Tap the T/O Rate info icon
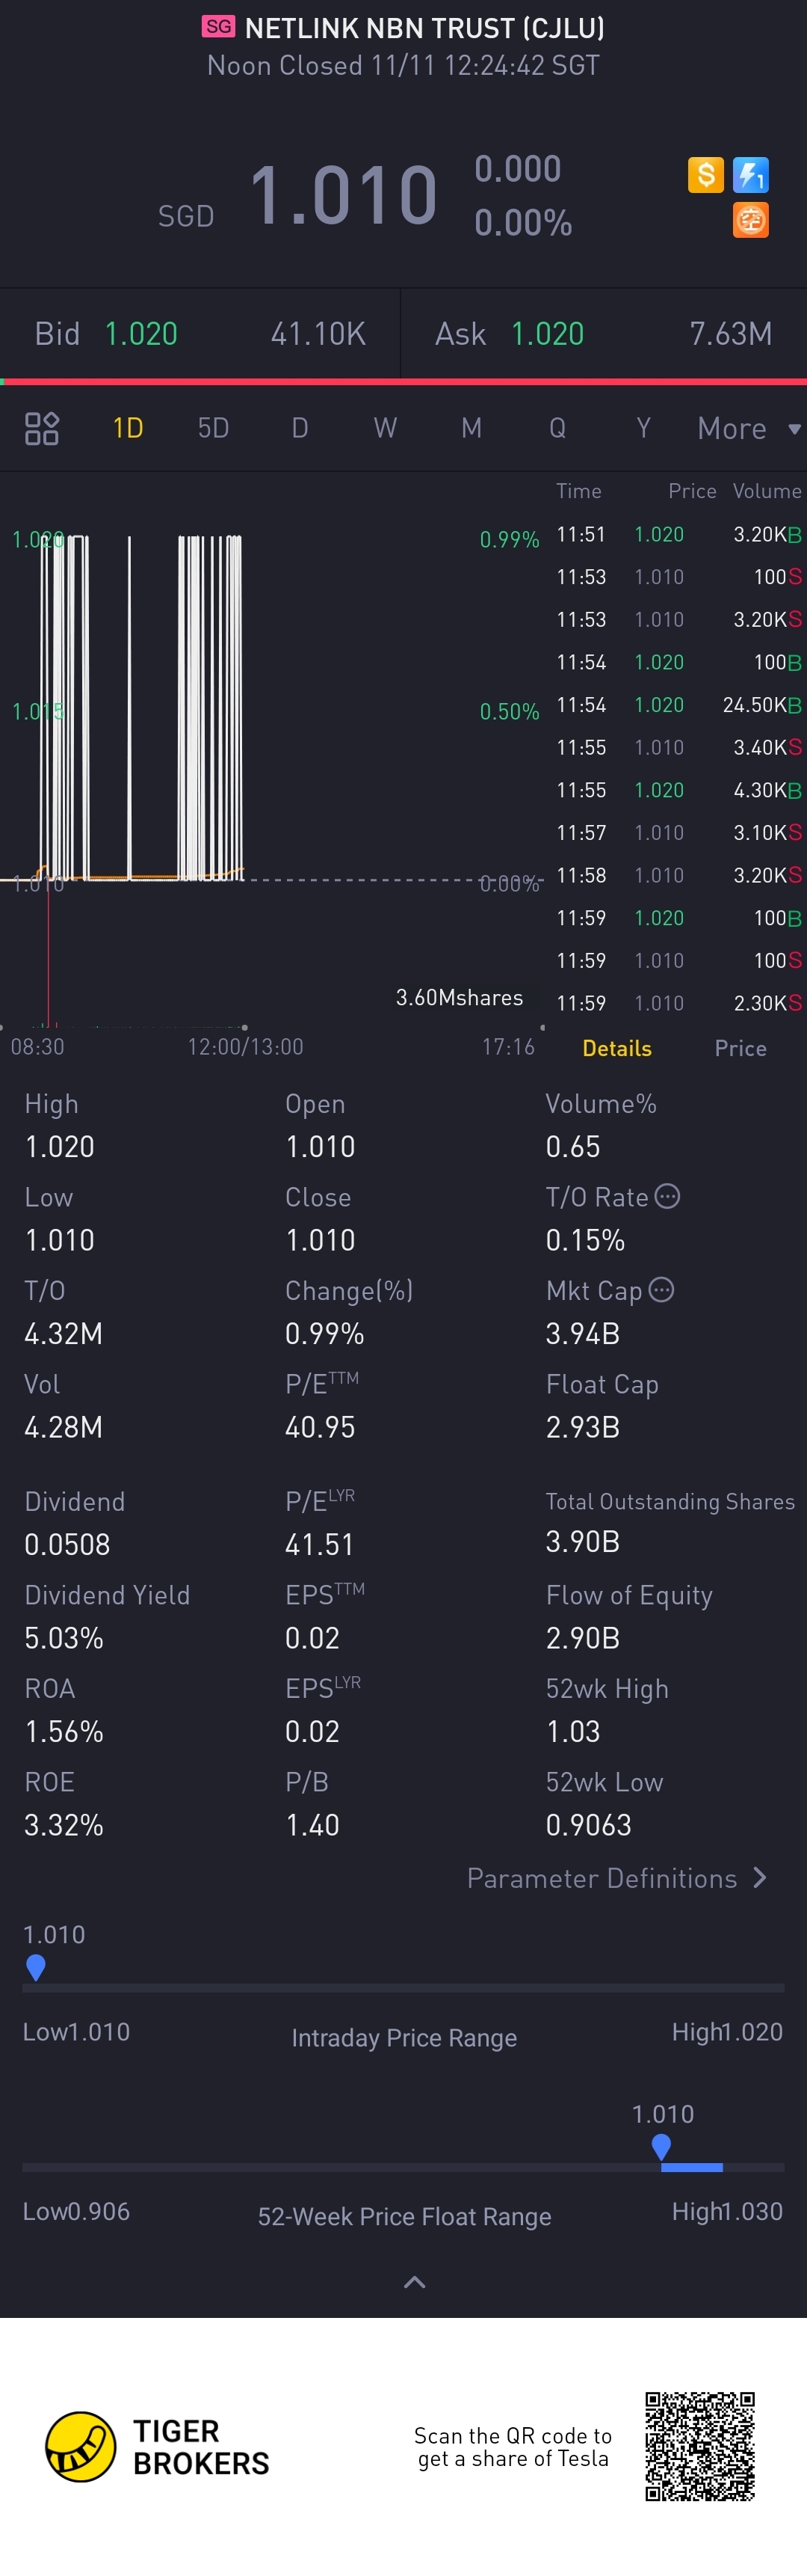 [x=667, y=1196]
